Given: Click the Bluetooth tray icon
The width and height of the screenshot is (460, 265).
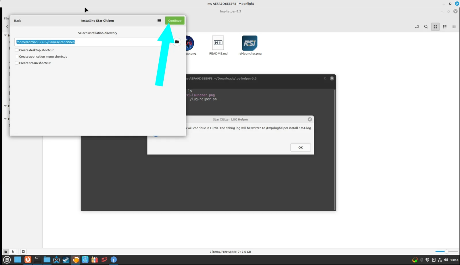Looking at the screenshot, I should coord(422,260).
